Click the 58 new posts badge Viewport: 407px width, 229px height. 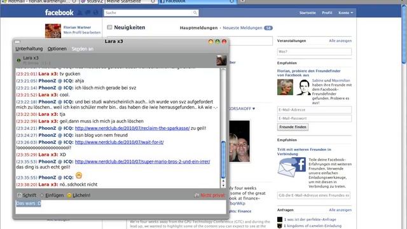pyautogui.click(x=268, y=28)
